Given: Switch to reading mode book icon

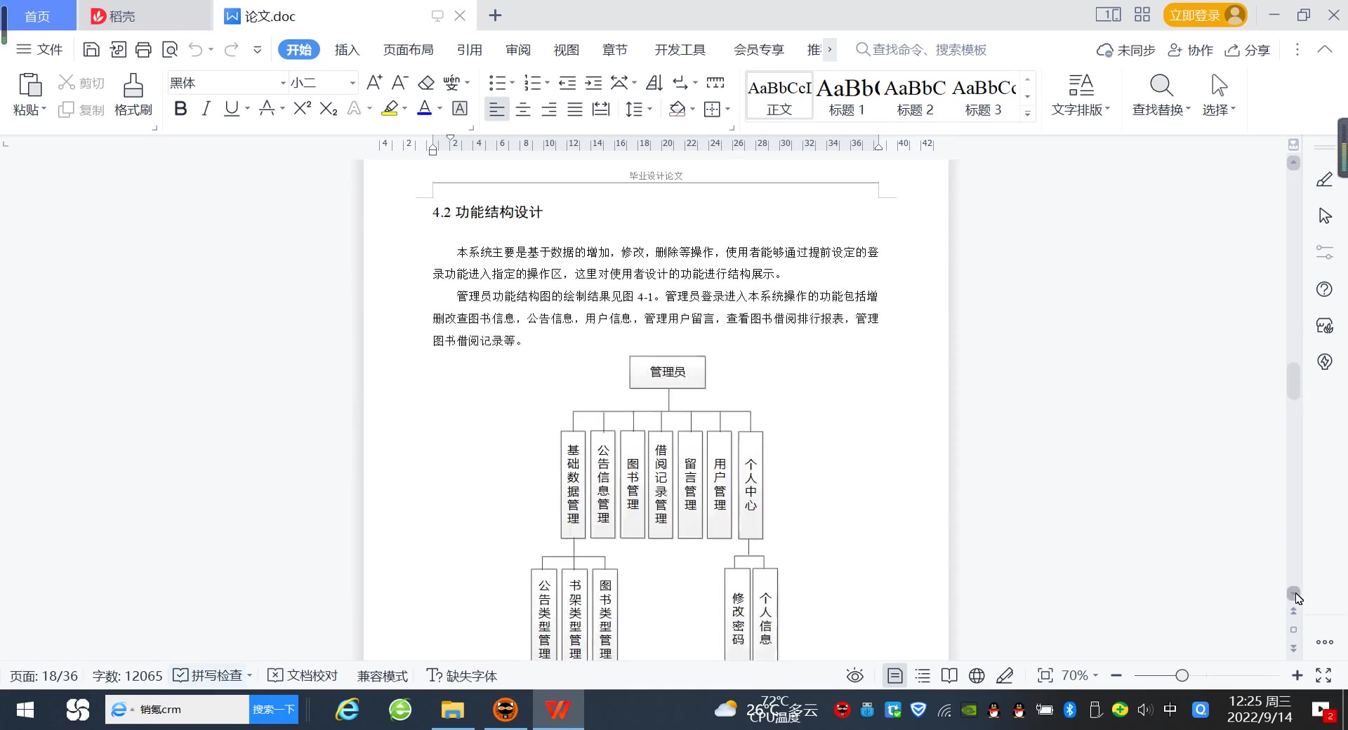Looking at the screenshot, I should [949, 675].
